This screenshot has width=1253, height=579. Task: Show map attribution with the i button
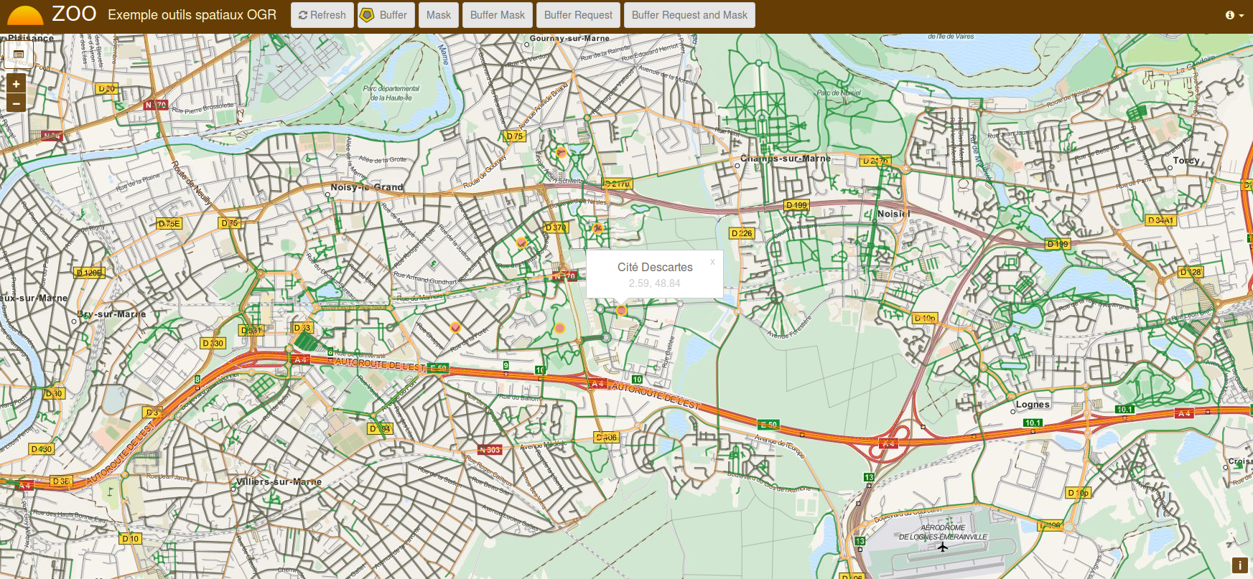coord(1239,566)
